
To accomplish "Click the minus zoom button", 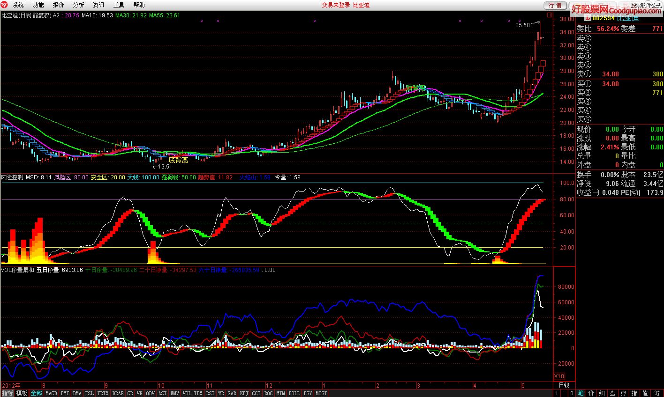I will (x=565, y=393).
